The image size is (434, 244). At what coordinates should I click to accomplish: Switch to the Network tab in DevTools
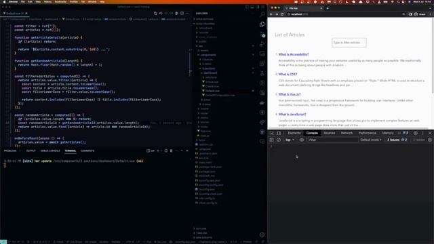pyautogui.click(x=347, y=133)
